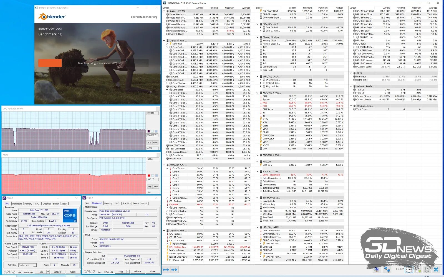Image resolution: width=444 pixels, height=277 pixels.
Task: Expand the GPU D3D Usa... row
Action: 354,37
